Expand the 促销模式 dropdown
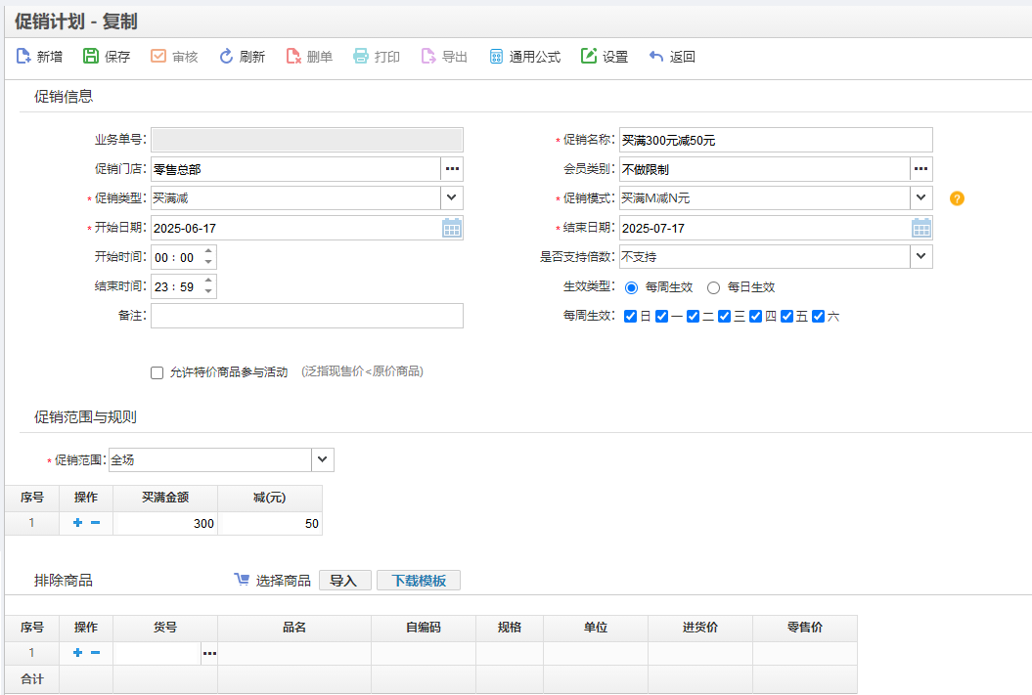The image size is (1032, 695). tap(921, 197)
